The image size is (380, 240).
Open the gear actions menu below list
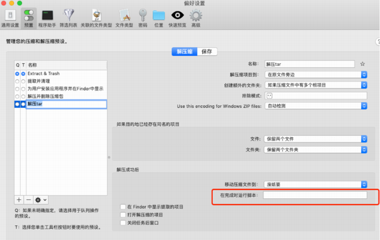pyautogui.click(x=41, y=200)
